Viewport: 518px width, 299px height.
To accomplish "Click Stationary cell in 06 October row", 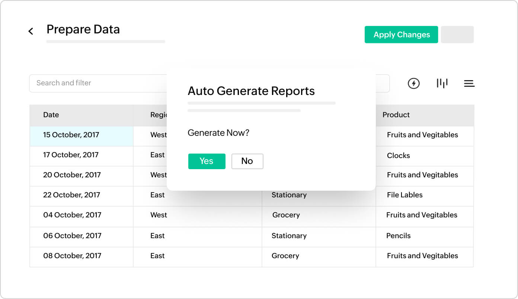I will click(289, 236).
